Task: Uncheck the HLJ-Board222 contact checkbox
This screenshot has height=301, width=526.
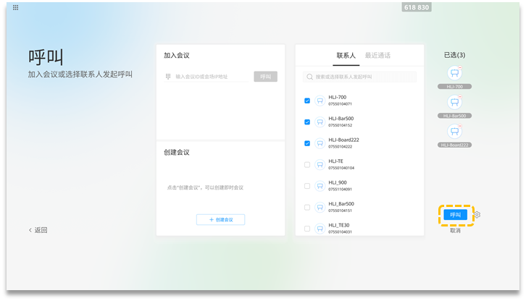Action: [307, 143]
